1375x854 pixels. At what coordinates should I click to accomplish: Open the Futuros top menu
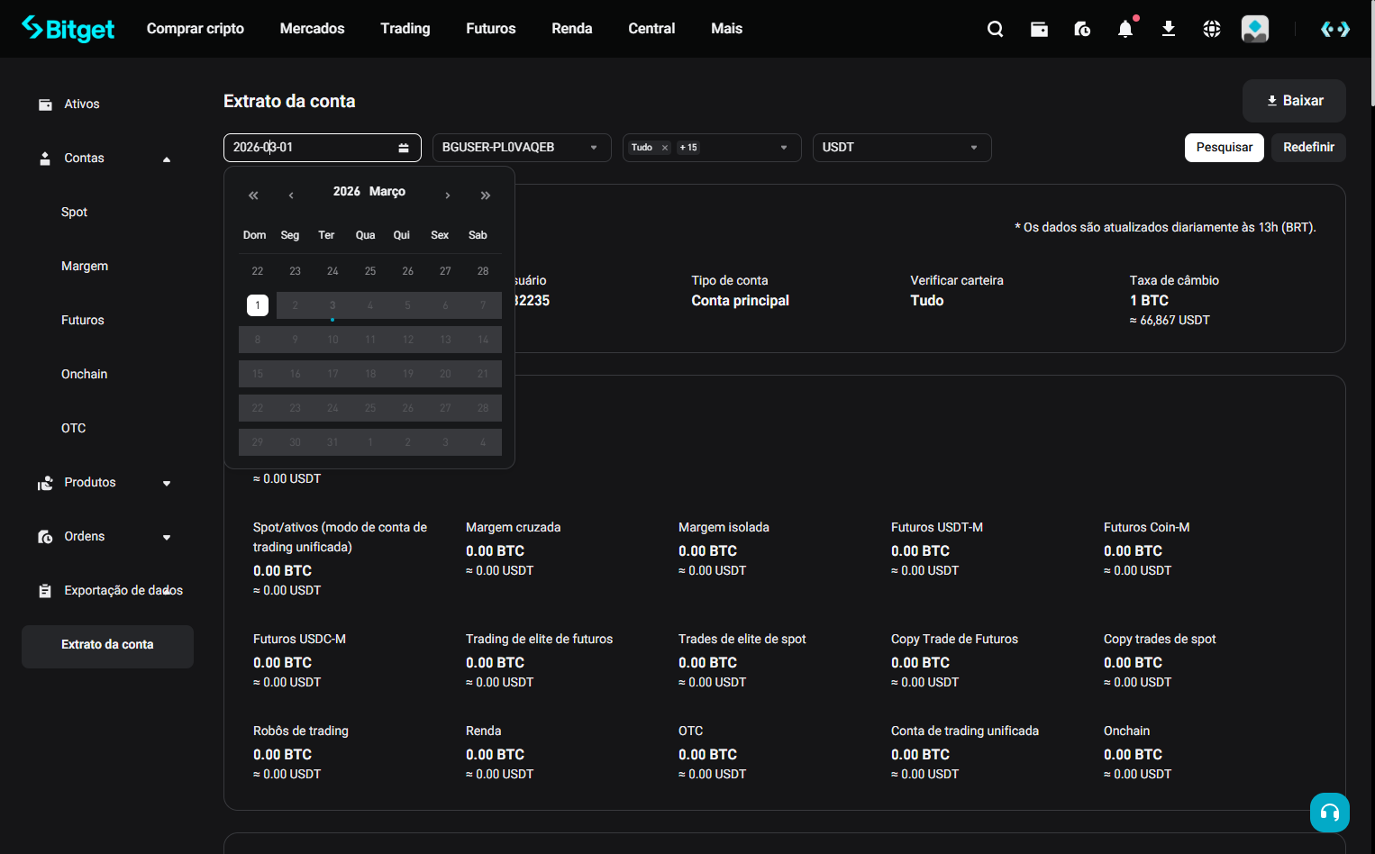click(x=491, y=29)
